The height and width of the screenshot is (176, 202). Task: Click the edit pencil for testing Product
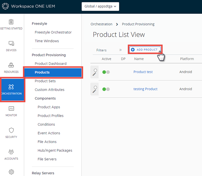tap(94, 91)
